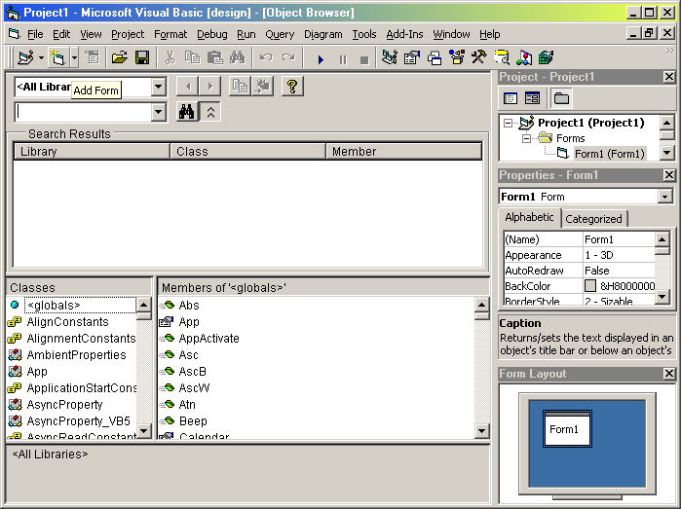Open the File menu
The height and width of the screenshot is (509, 681).
pyautogui.click(x=35, y=34)
